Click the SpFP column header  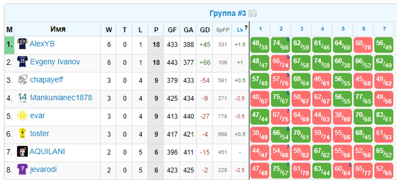[222, 30]
